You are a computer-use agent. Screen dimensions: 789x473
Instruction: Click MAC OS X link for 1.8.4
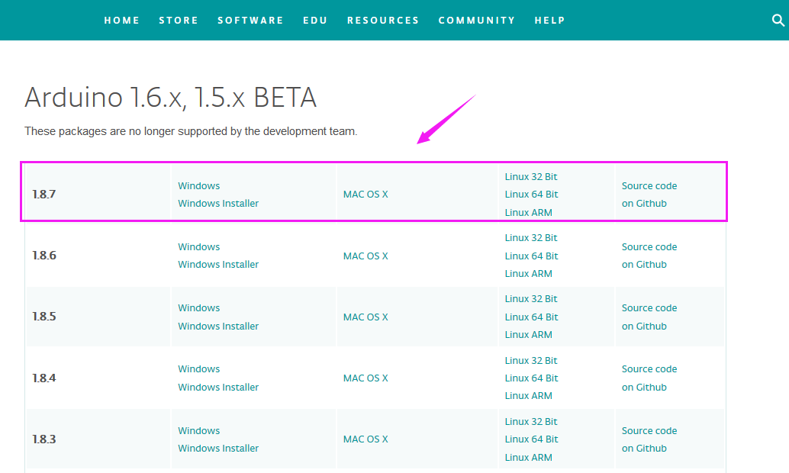point(366,378)
